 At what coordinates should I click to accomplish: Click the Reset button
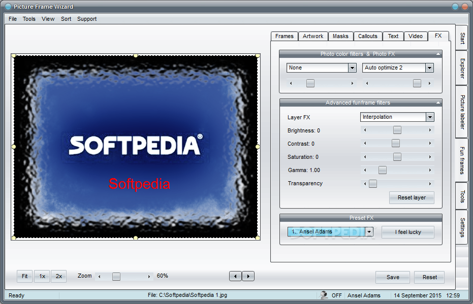(430, 277)
